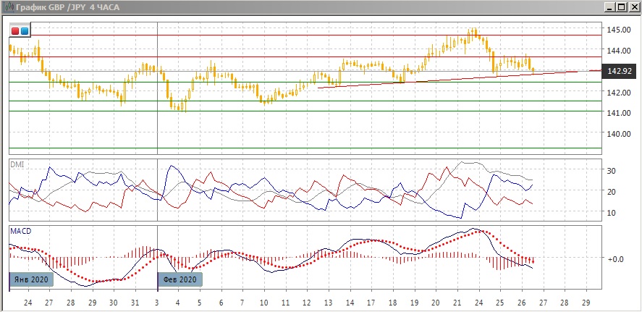Screen dimensions: 642x312
Task: Click the blue square button on chart
Action: point(25,31)
